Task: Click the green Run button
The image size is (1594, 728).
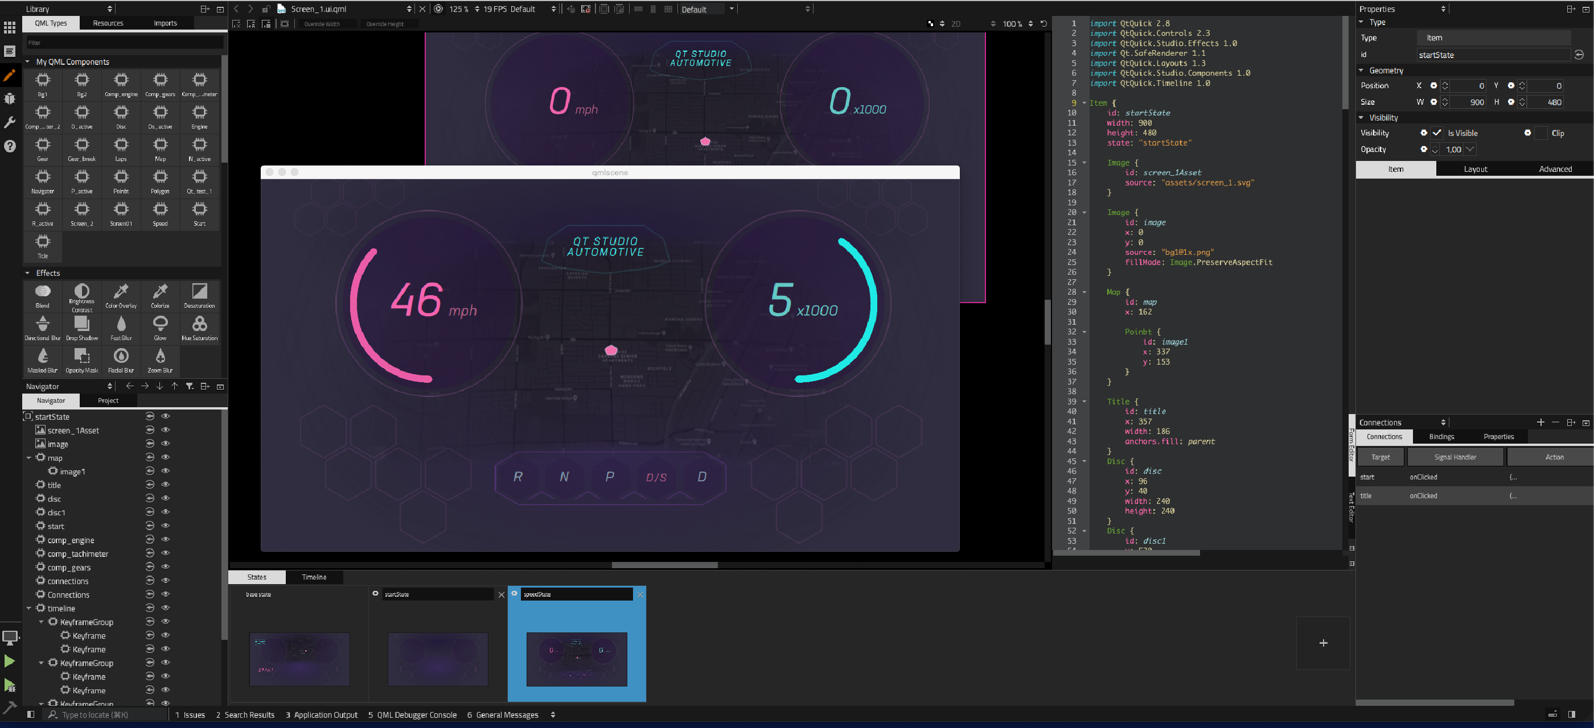Action: tap(9, 661)
